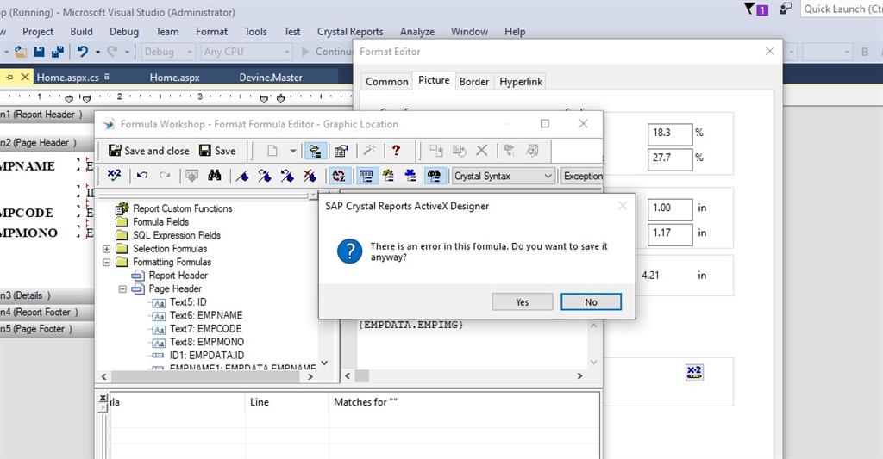The image size is (883, 459).
Task: Collapse the Formatting Formulas node
Action: pyautogui.click(x=106, y=262)
